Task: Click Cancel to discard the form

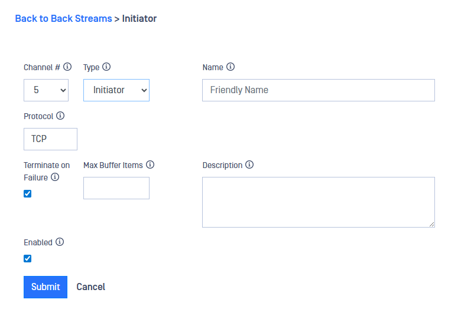Action: point(91,287)
